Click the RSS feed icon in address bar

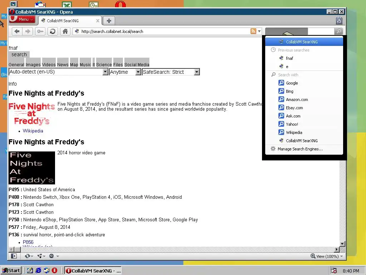point(253,31)
